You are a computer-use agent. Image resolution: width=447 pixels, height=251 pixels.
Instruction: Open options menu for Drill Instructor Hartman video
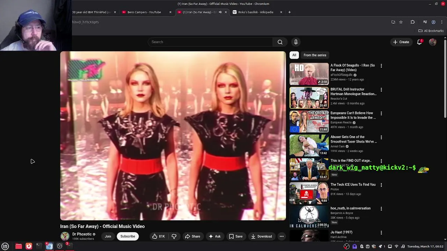point(381,90)
